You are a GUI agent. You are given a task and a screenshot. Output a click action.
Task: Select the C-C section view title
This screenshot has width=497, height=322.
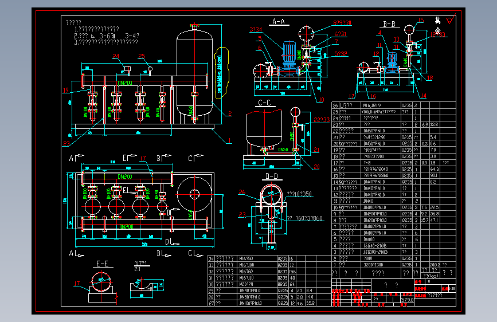(x=264, y=103)
